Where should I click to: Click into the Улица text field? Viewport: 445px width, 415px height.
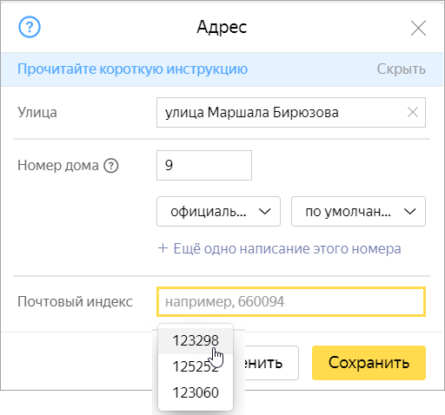click(291, 112)
